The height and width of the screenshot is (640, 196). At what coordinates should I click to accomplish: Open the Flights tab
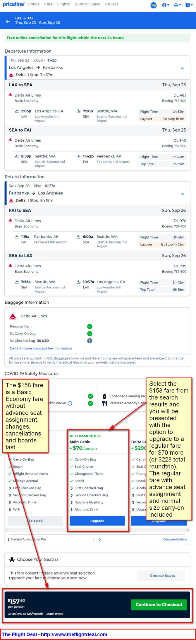(x=63, y=4)
